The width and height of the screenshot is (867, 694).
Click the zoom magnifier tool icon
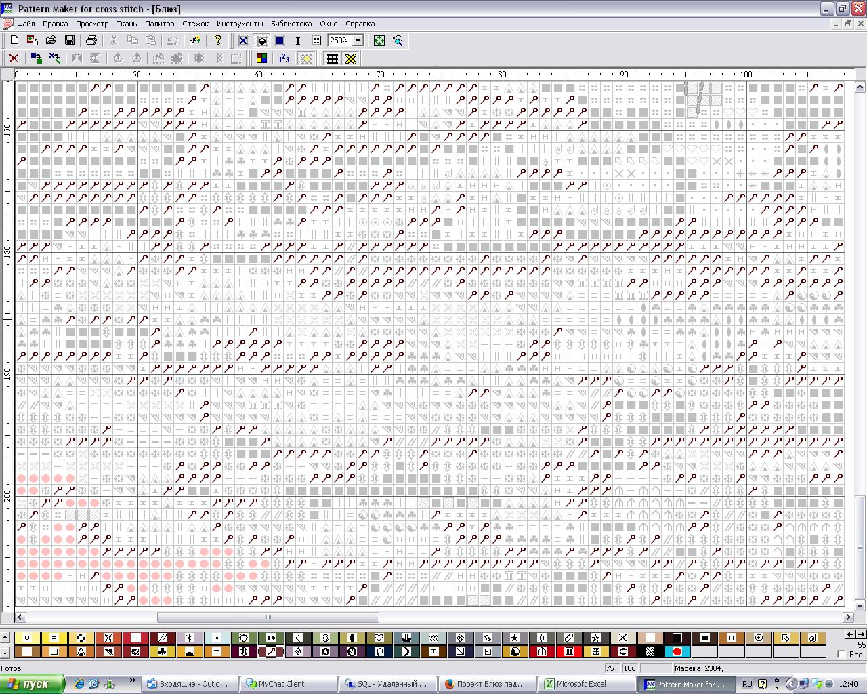point(398,41)
